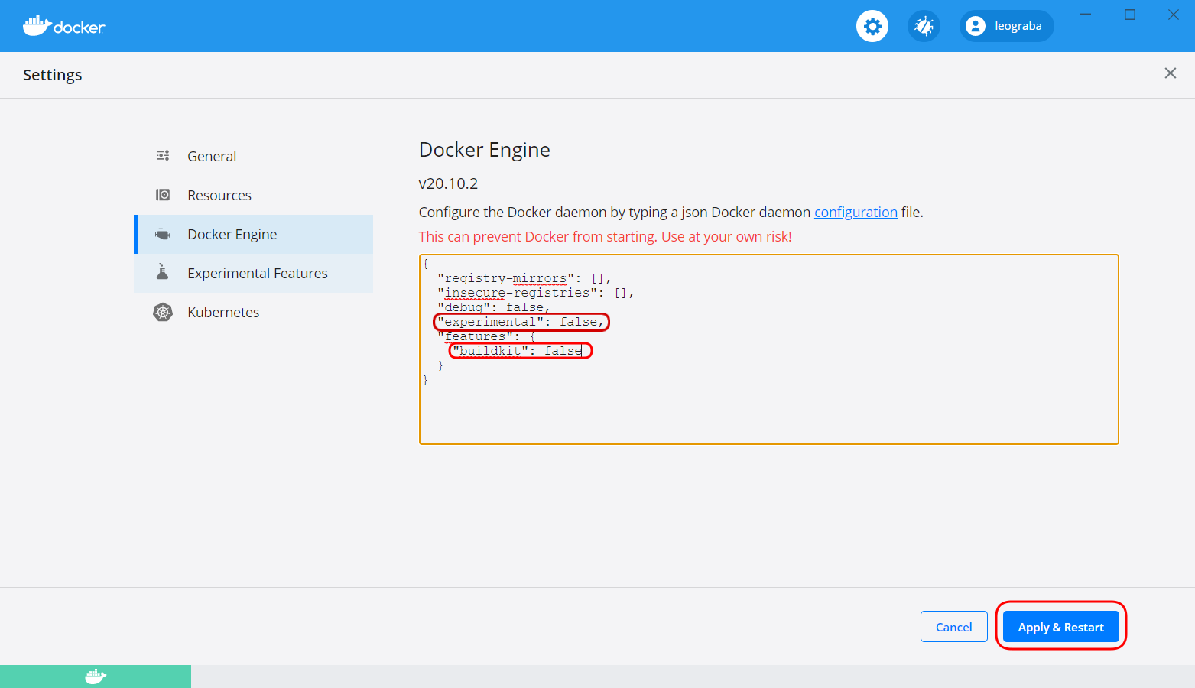Click the v20.10.2 version text
The height and width of the screenshot is (688, 1195).
448,183
